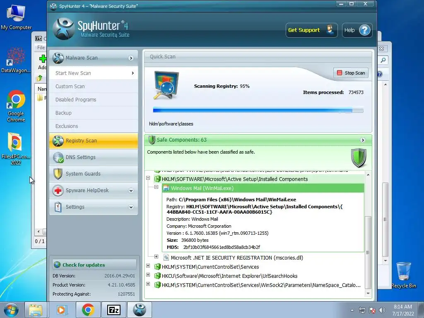Click the results list scrollbar down arrow
424x318 pixels.
[368, 293]
